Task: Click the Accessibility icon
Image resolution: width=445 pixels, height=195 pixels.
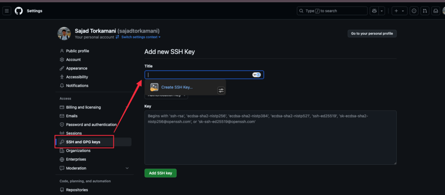Action: click(x=62, y=77)
